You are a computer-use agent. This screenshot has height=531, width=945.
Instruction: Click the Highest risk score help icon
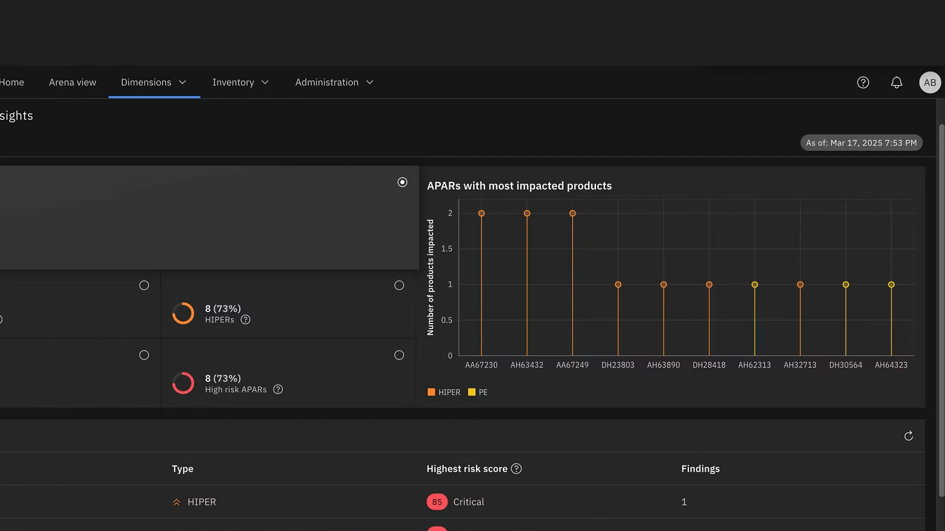tap(517, 469)
